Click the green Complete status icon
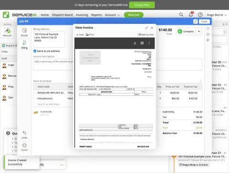 [x=180, y=31]
